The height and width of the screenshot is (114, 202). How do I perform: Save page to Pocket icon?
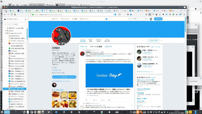click(x=128, y=15)
